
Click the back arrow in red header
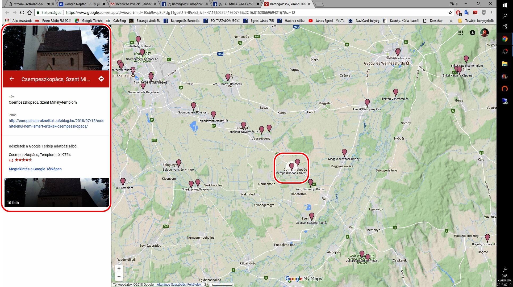tap(11, 79)
